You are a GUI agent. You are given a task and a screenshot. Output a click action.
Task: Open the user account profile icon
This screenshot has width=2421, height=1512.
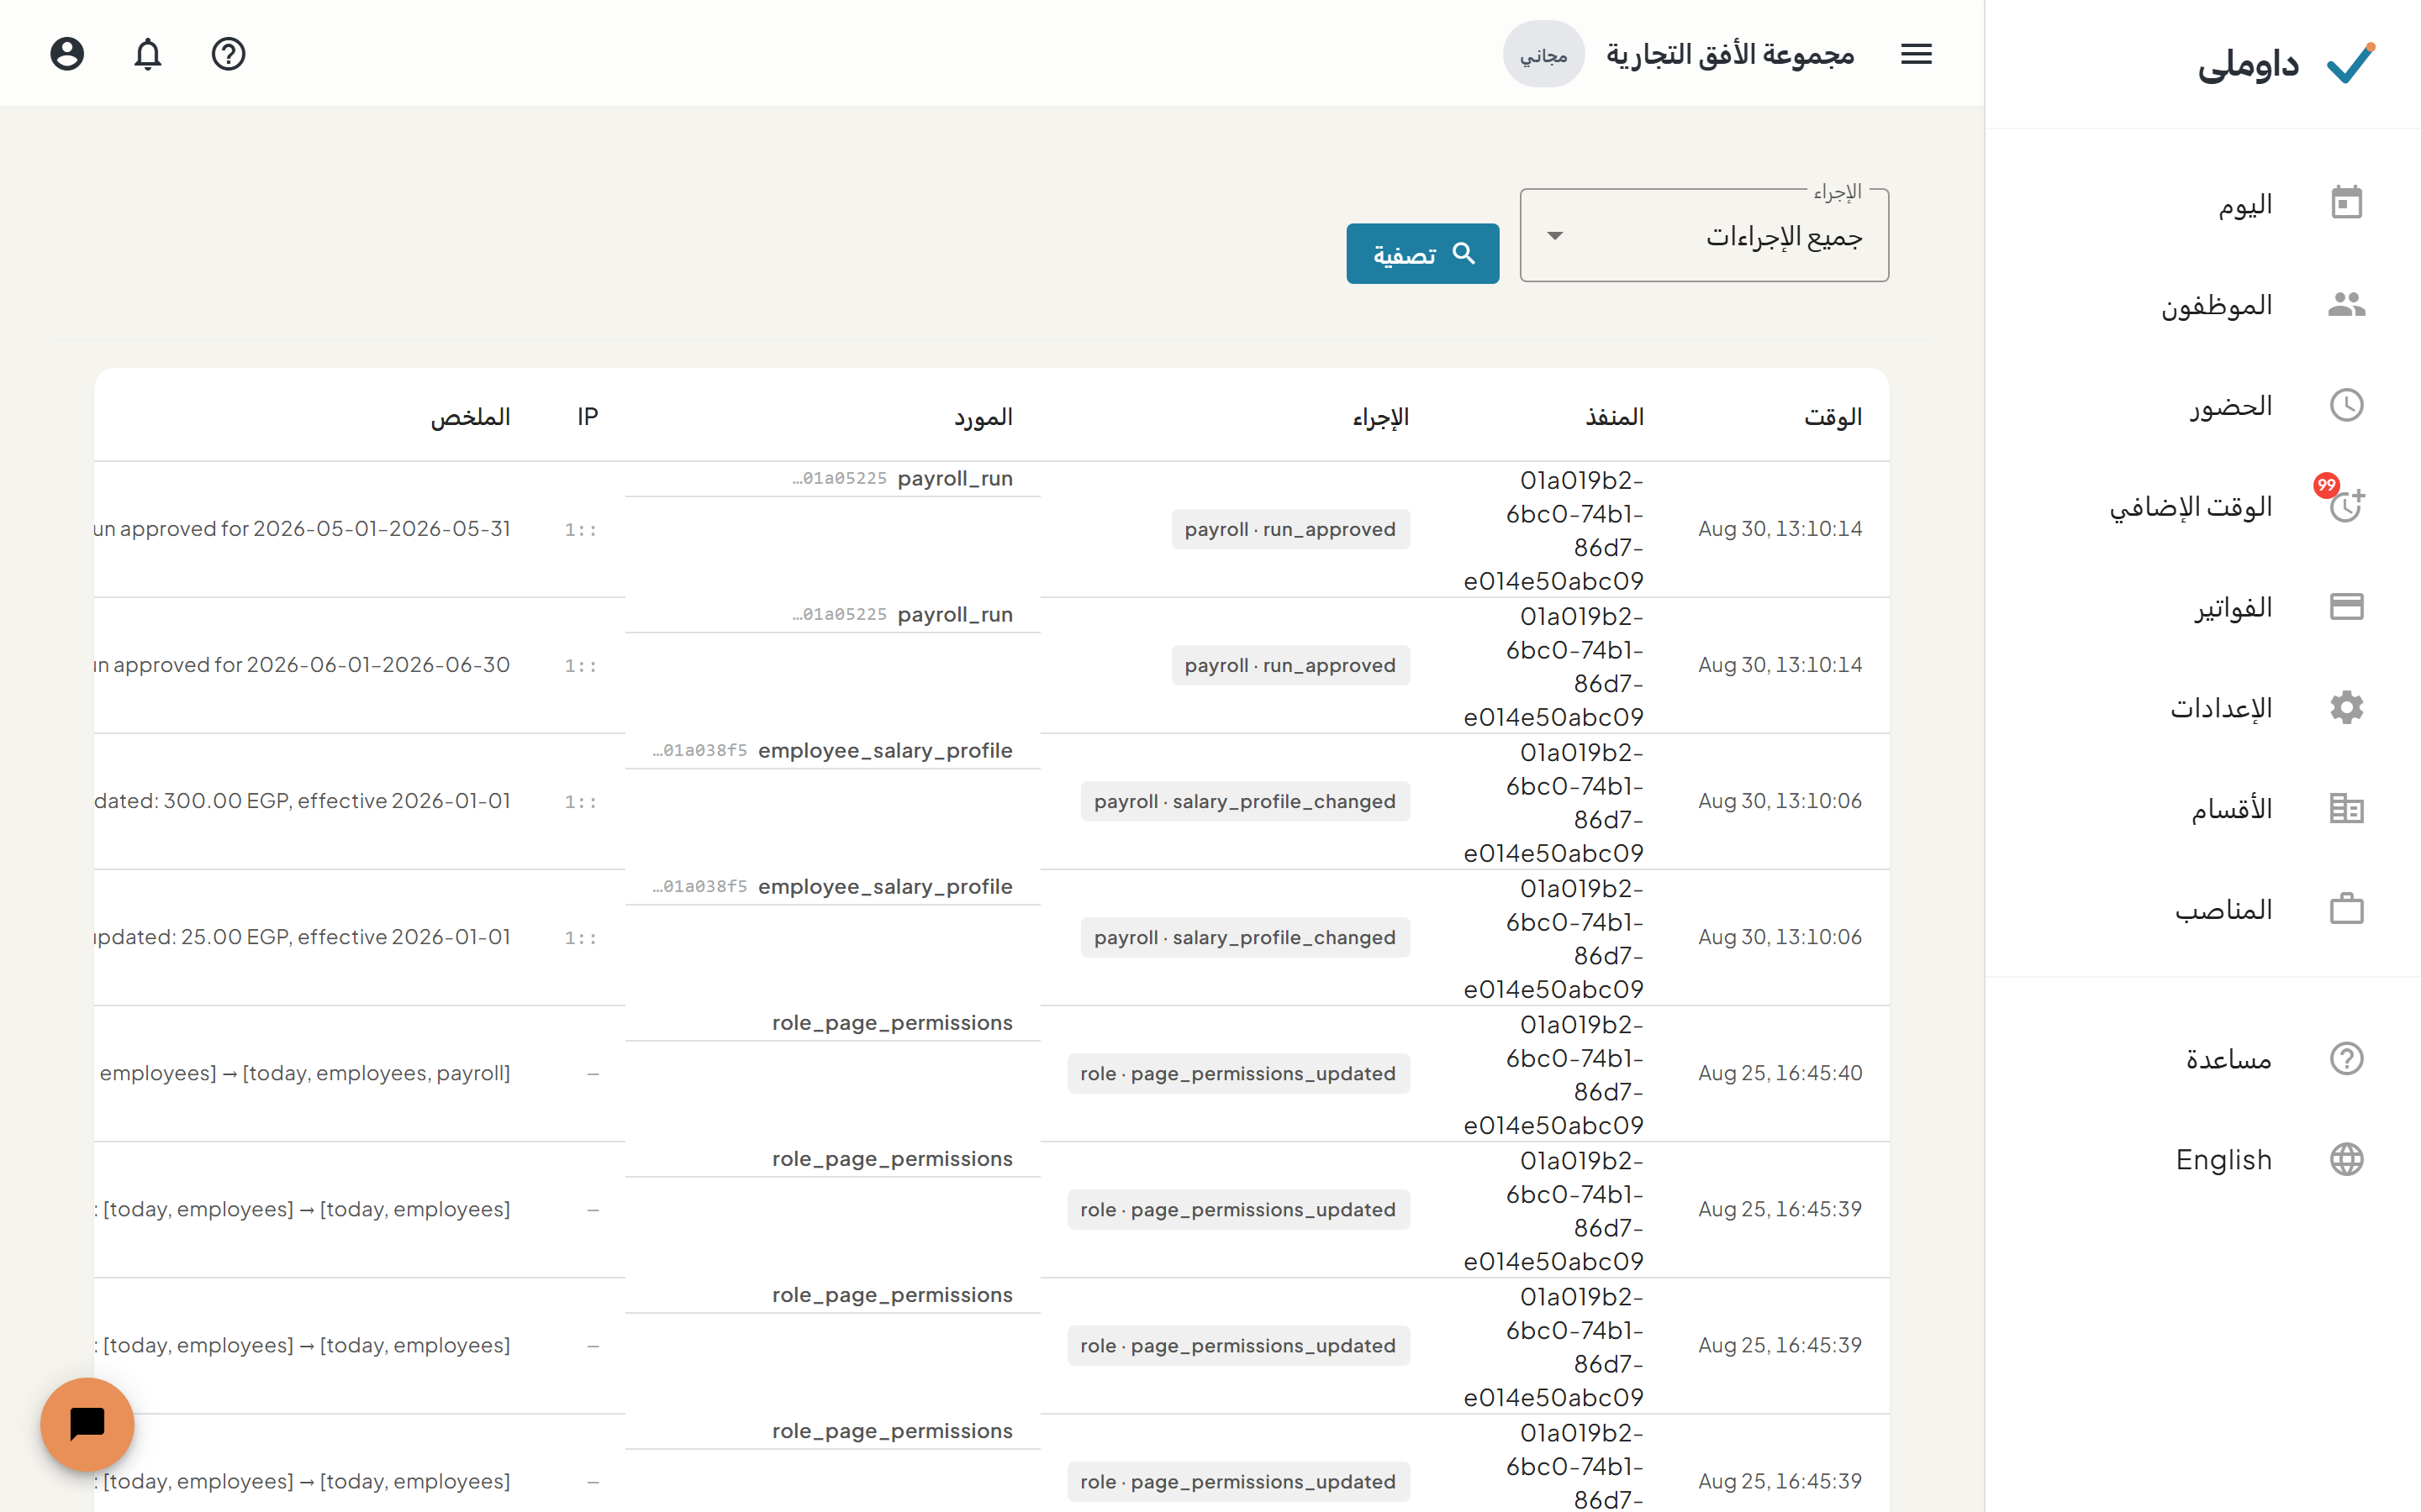click(x=67, y=54)
